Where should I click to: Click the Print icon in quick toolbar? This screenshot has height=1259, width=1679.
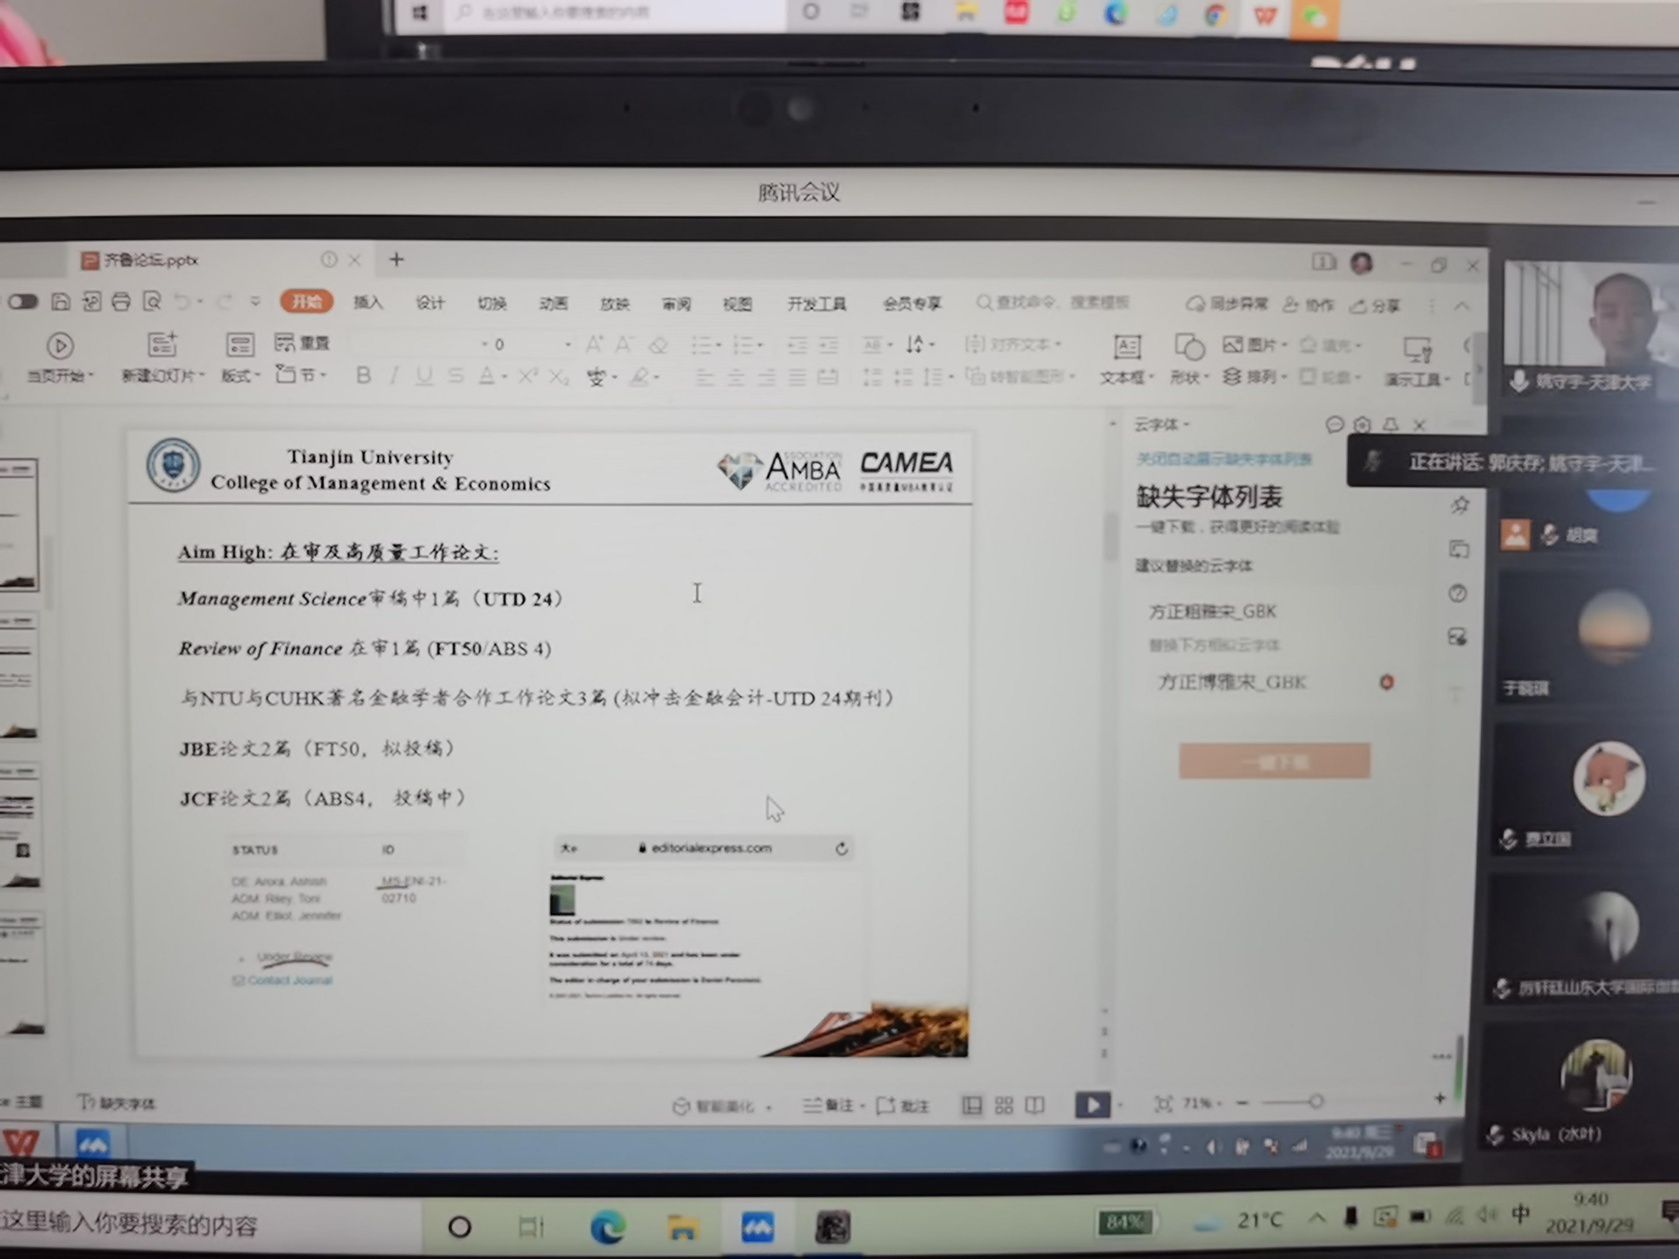tap(121, 302)
